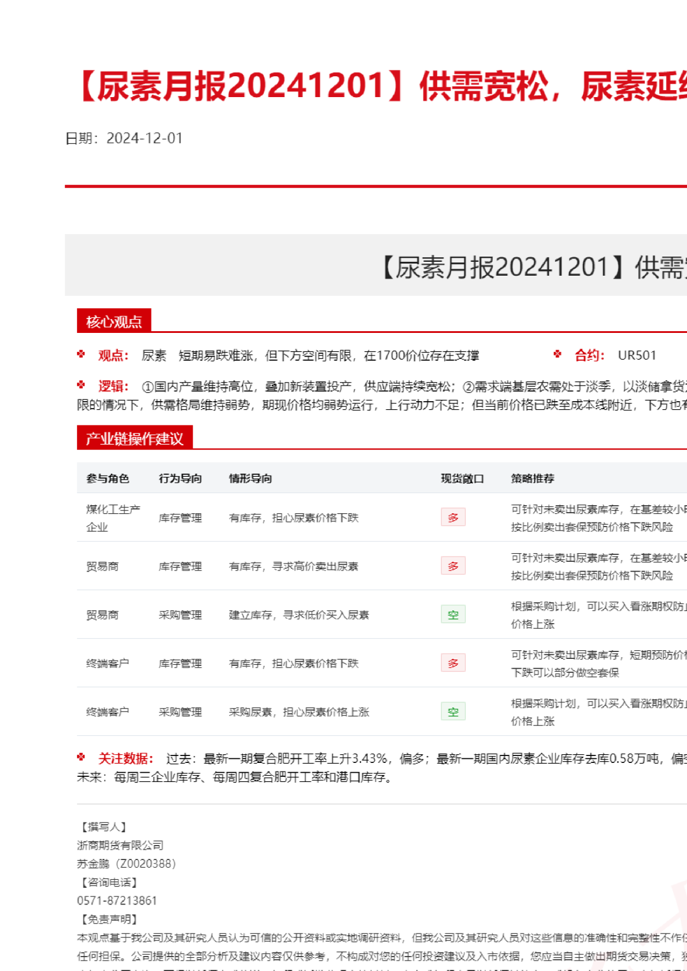Viewport: 687px width, 971px height.
Task: Click the 空 badge for 采购尿素 row
Action: coord(453,711)
